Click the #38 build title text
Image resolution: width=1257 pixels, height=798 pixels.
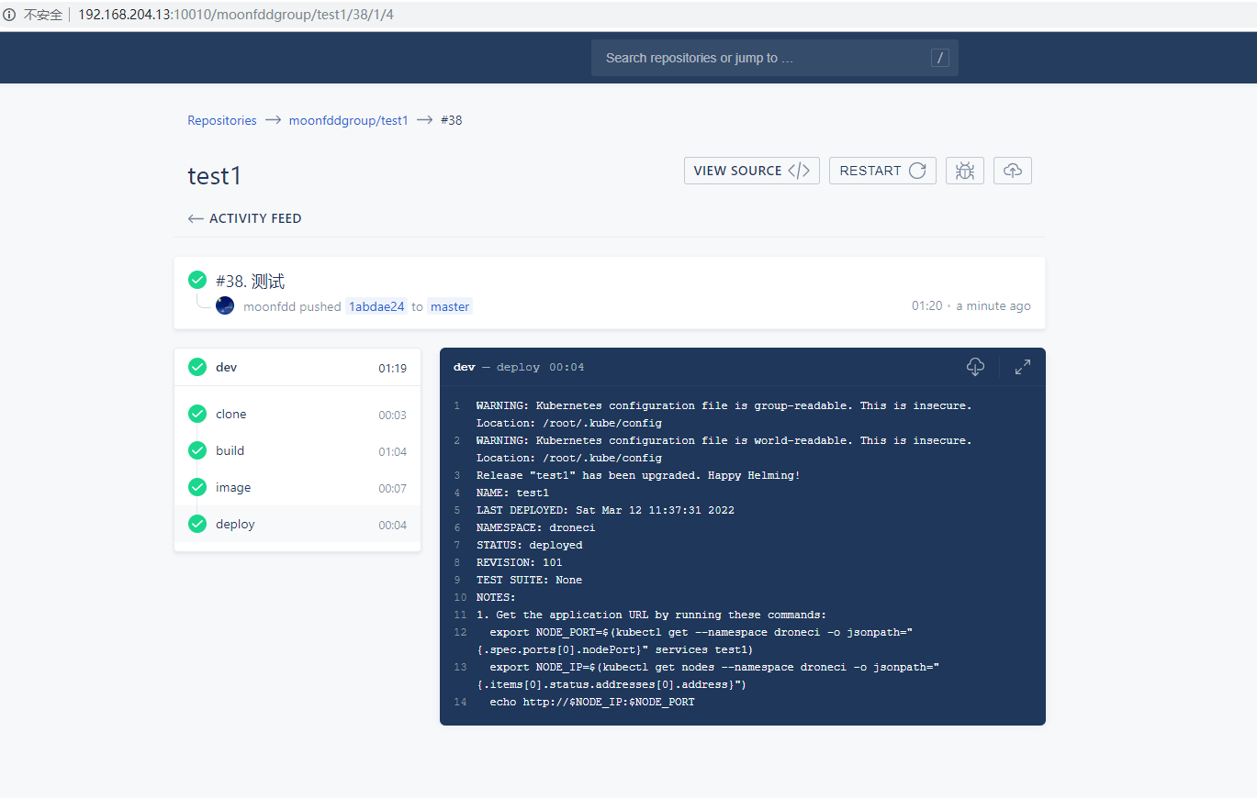(x=250, y=281)
